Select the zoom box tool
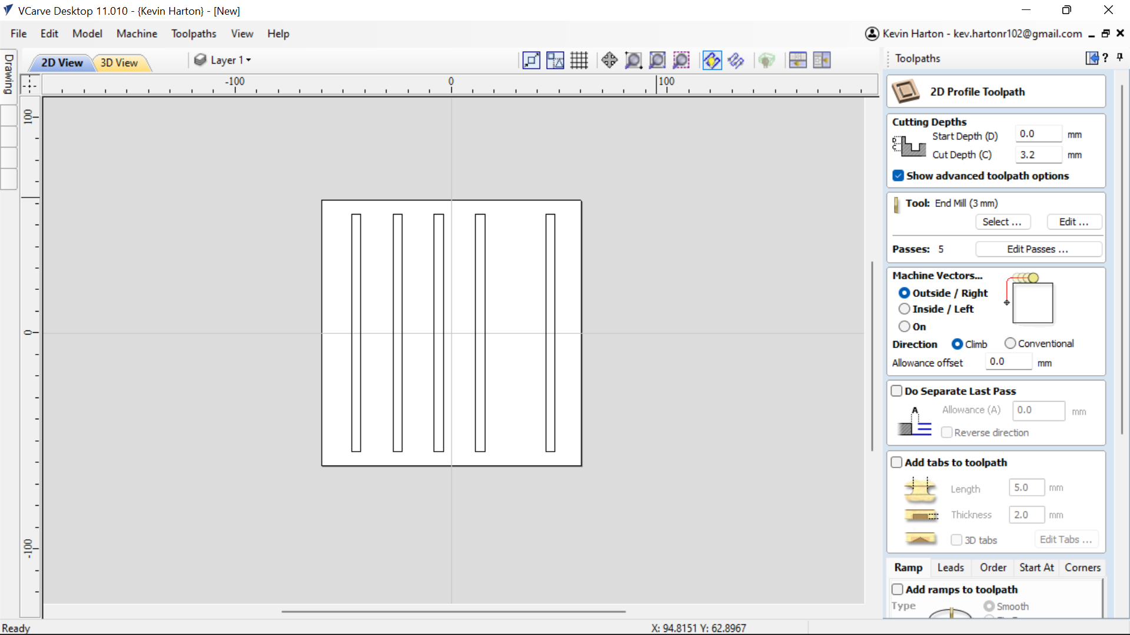The width and height of the screenshot is (1130, 635). [x=633, y=61]
